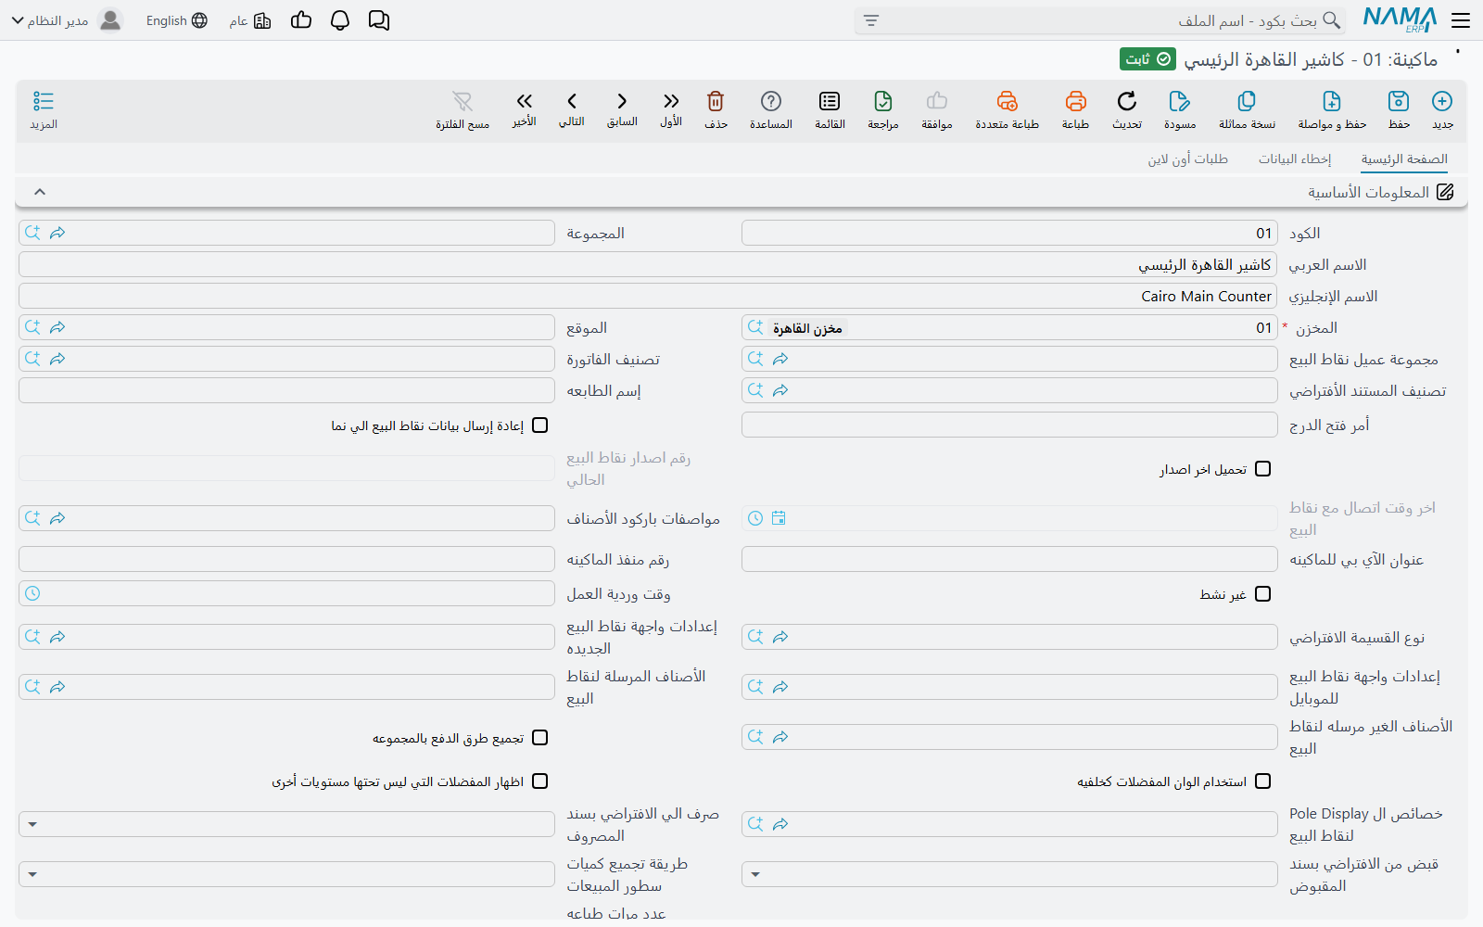The width and height of the screenshot is (1483, 927).
Task: Click the Save (حفظ) toolbar icon
Action: pyautogui.click(x=1399, y=101)
